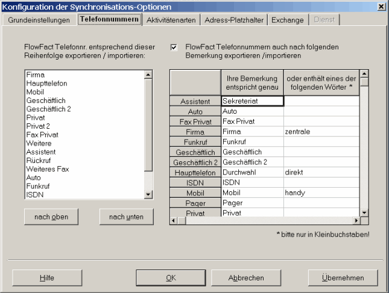
Task: Open the Adress-Platzhalter tab
Action: click(x=234, y=20)
